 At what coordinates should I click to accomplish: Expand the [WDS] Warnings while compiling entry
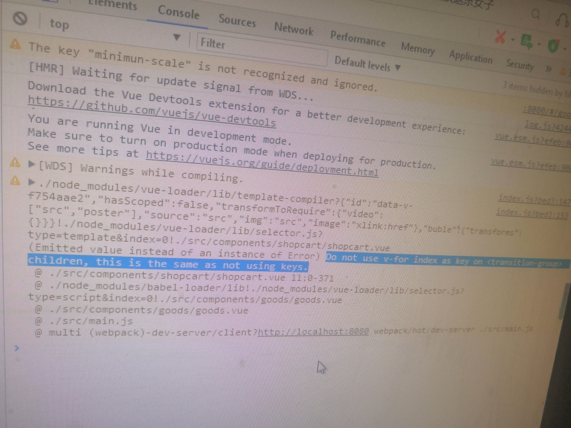[x=32, y=164]
